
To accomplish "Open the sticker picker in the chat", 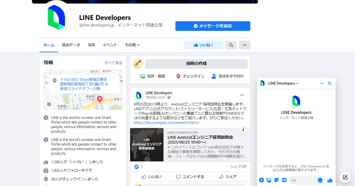I will point(277,180).
